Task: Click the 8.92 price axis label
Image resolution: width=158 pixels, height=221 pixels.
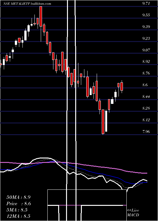Action: [x=146, y=62]
